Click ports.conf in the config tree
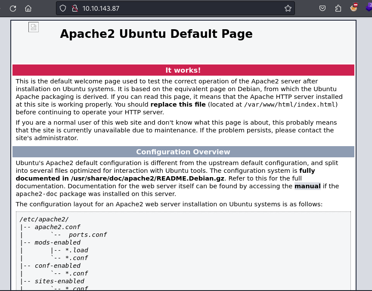The width and height of the screenshot is (372, 291). 88,235
